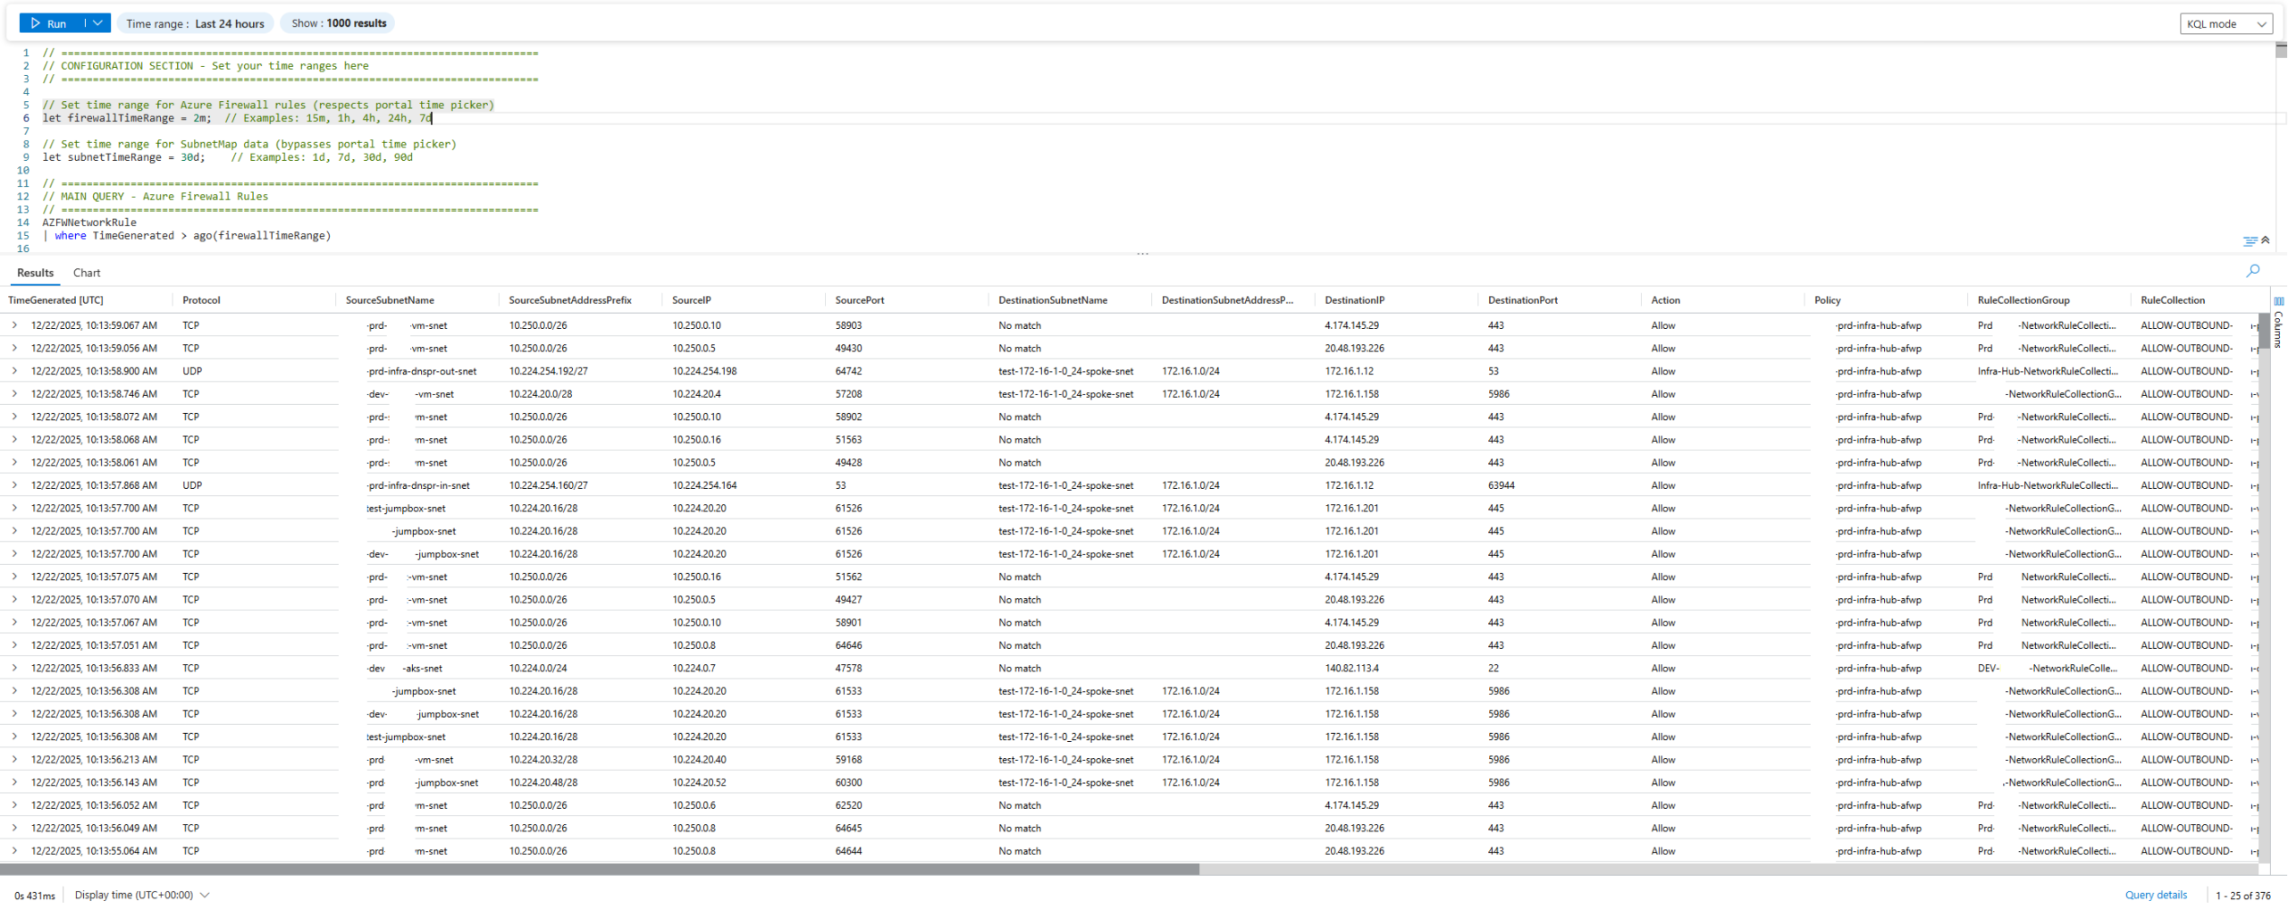
Task: Open the Display time (UTC+00:00) dropdown
Action: click(142, 895)
